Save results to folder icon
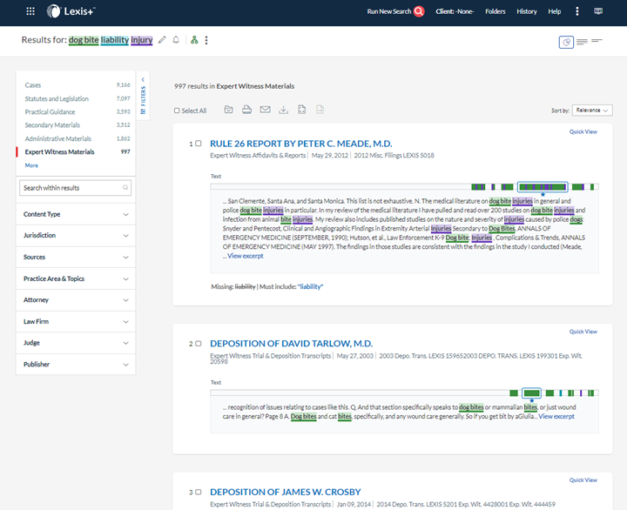This screenshot has width=627, height=510. coord(228,110)
